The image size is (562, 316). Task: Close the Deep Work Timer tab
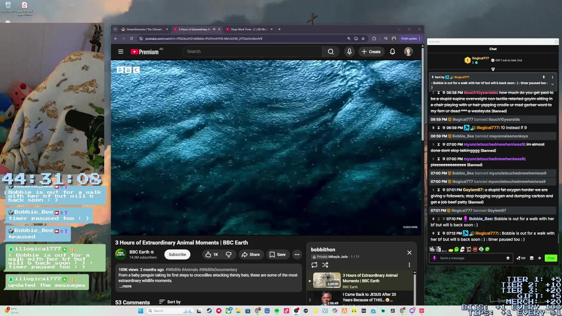[271, 29]
